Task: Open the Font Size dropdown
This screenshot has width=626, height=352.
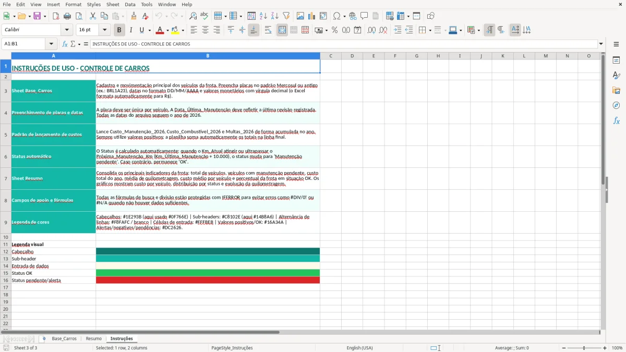Action: [x=104, y=30]
